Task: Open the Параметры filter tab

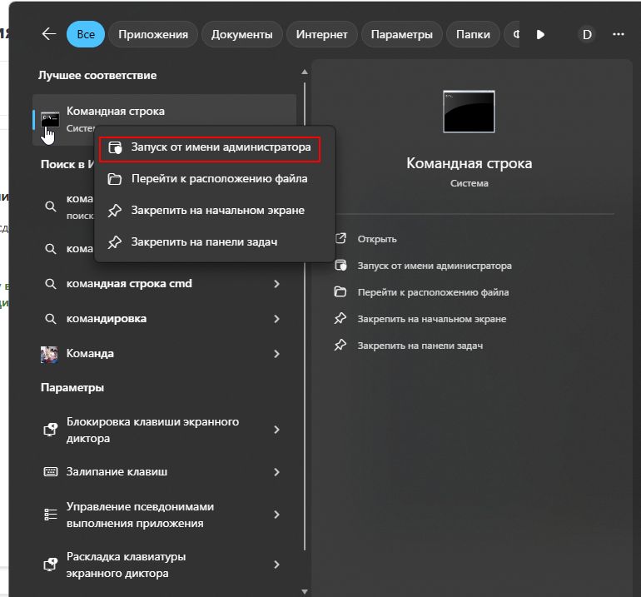Action: (402, 34)
